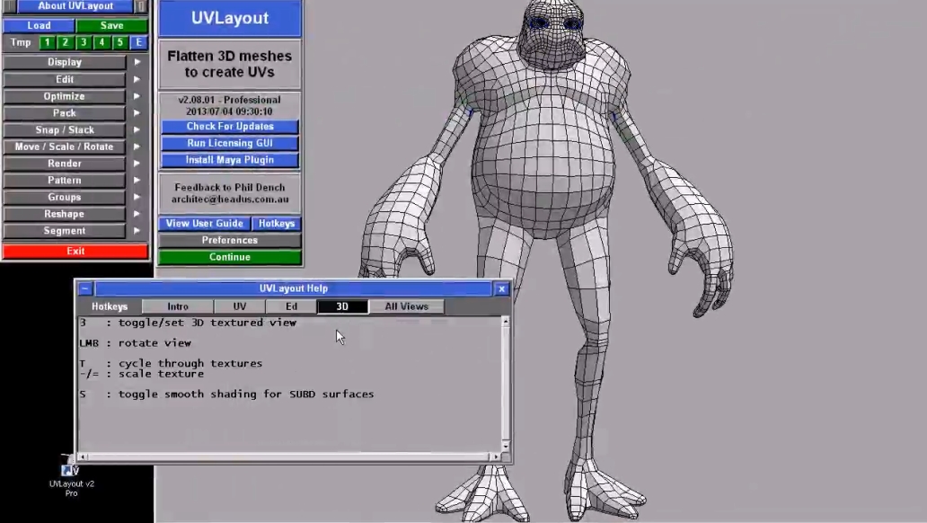Image resolution: width=927 pixels, height=523 pixels.
Task: Switch to the UV help tab
Action: pyautogui.click(x=240, y=306)
